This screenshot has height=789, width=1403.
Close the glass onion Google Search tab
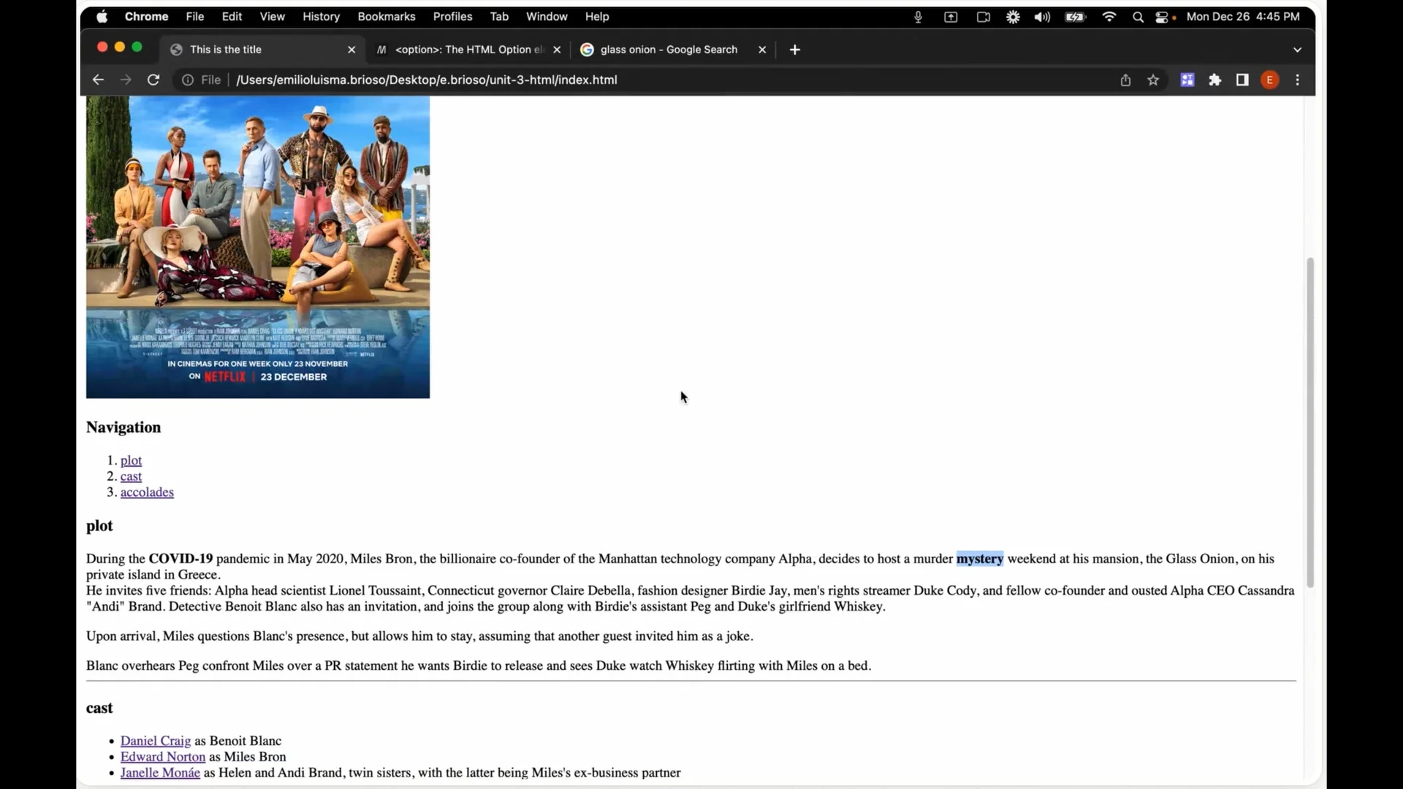[762, 50]
